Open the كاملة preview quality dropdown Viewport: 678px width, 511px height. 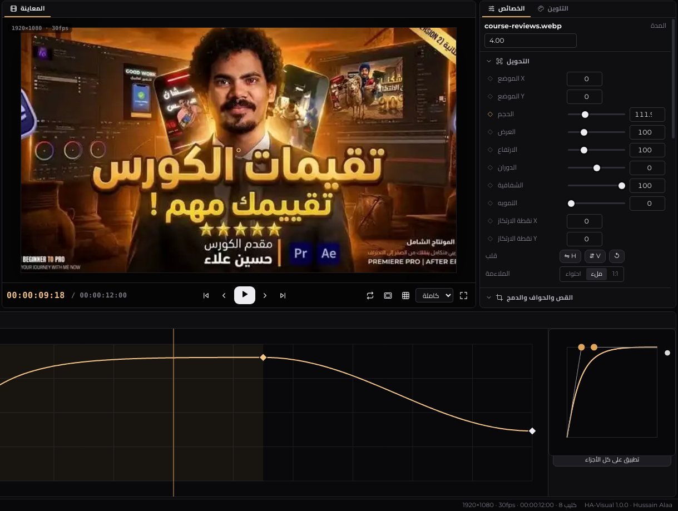pos(434,295)
